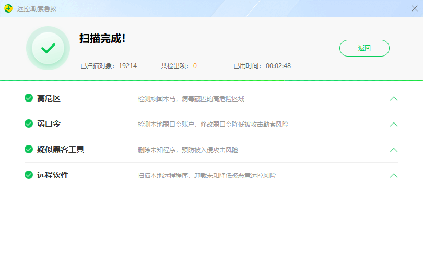Click the green check icon beside 弱口令
This screenshot has width=423, height=280.
(x=29, y=124)
